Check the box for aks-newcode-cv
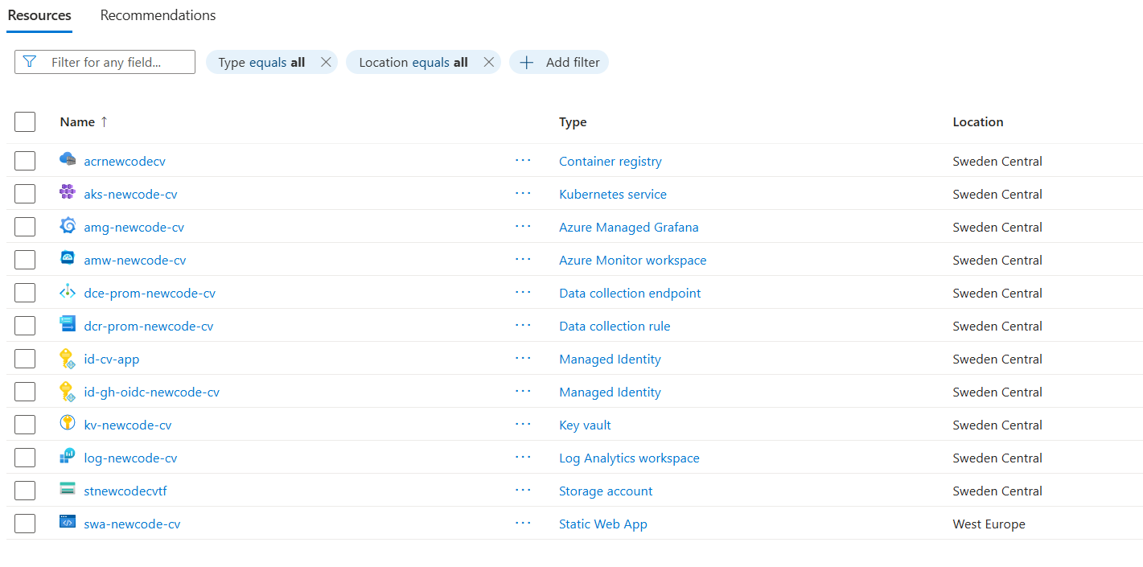This screenshot has width=1143, height=567. point(25,194)
